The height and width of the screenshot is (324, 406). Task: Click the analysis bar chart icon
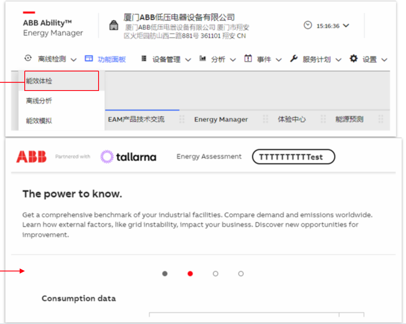coord(203,59)
